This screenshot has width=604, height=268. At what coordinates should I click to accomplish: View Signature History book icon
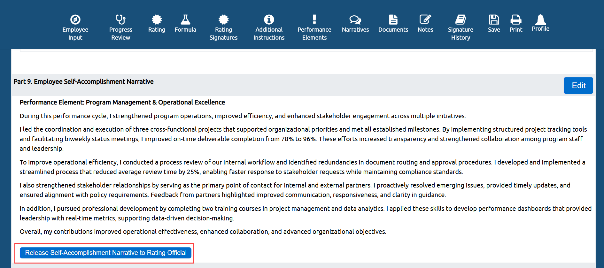[x=461, y=19]
